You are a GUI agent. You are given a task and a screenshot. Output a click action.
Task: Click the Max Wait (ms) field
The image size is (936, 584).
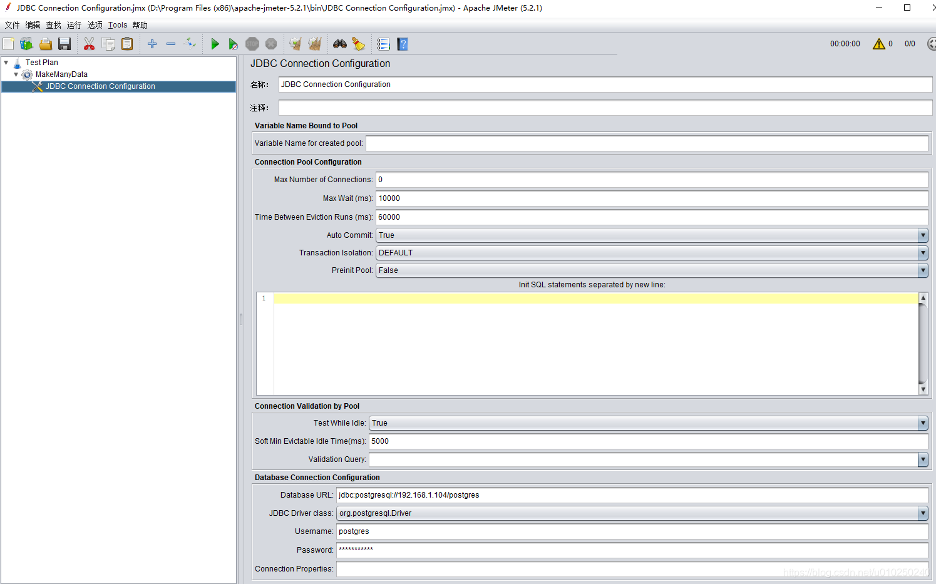[x=652, y=198]
